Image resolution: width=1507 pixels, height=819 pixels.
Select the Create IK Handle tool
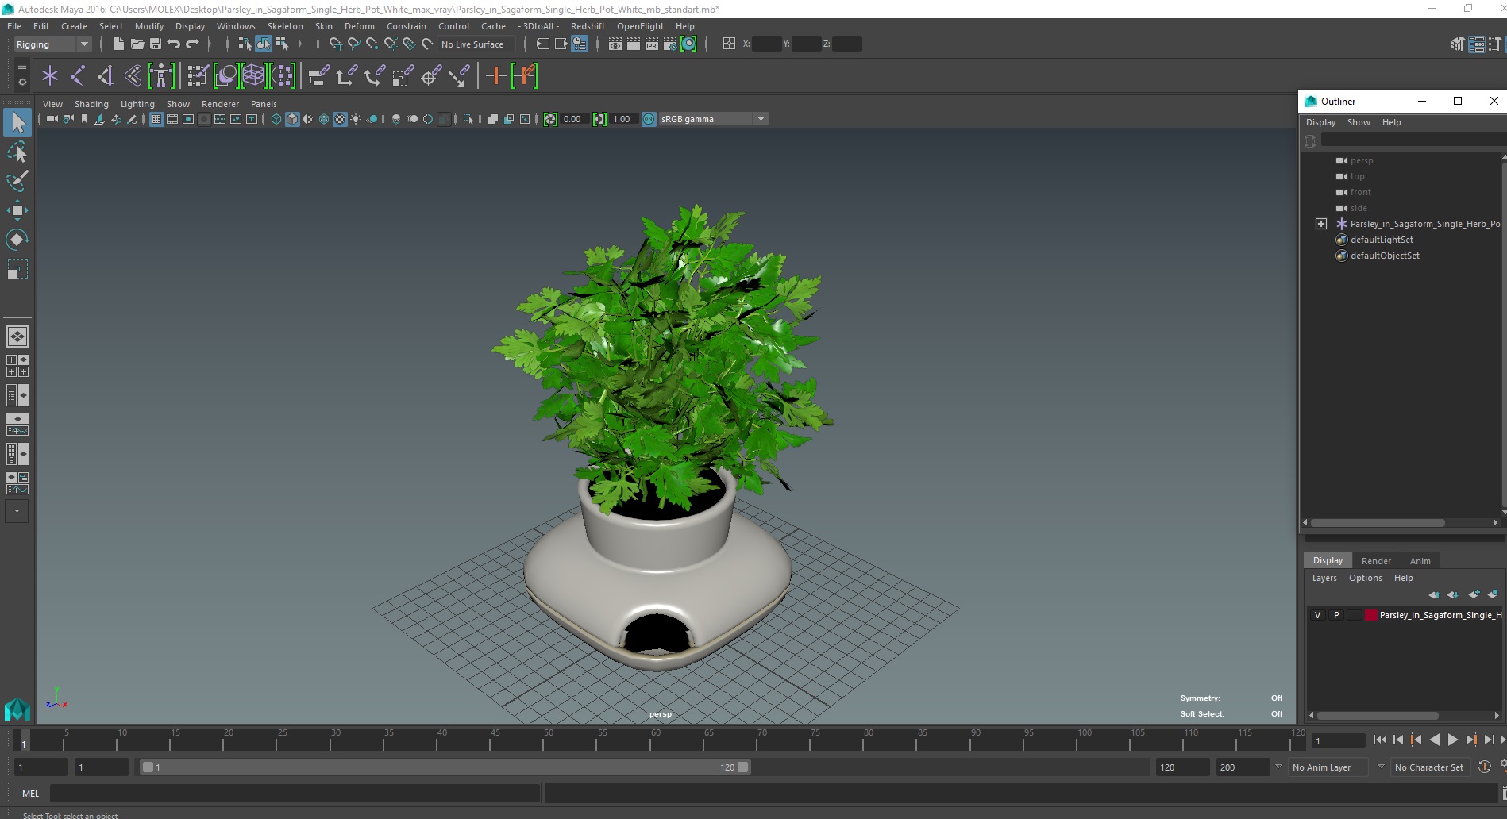pyautogui.click(x=105, y=76)
